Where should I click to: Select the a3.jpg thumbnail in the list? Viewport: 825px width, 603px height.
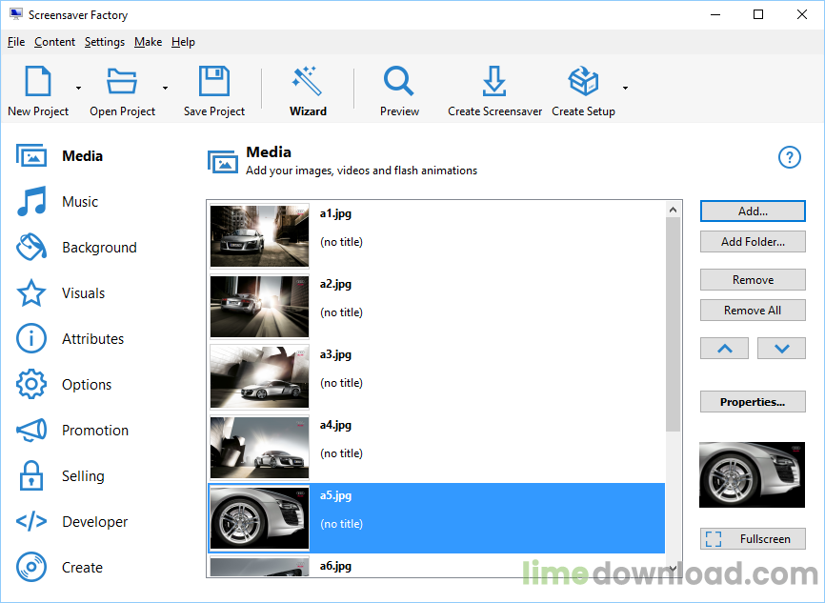tap(259, 376)
